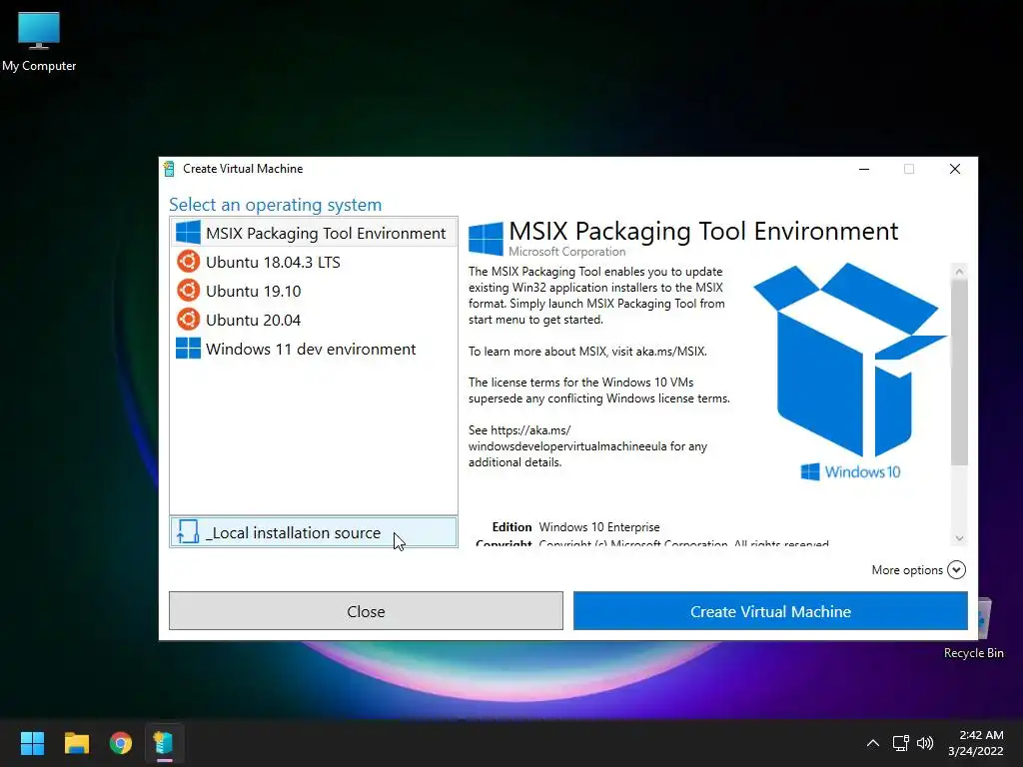1023x767 pixels.
Task: Click the Create Virtual Machine title bar icon
Action: pos(169,169)
